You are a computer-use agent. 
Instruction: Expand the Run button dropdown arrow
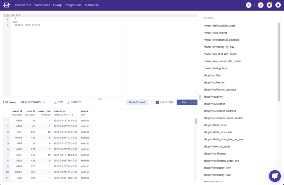(x=195, y=102)
